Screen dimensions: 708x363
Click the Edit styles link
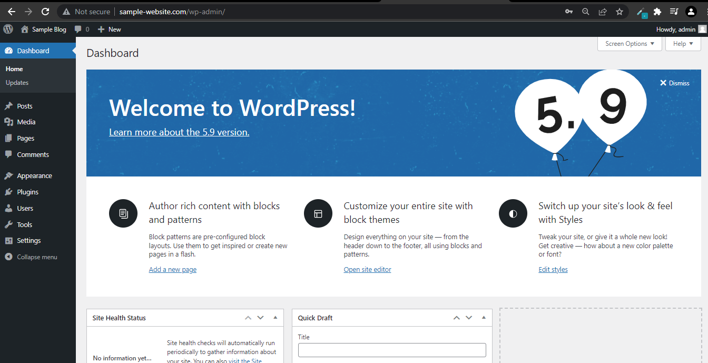click(x=553, y=269)
